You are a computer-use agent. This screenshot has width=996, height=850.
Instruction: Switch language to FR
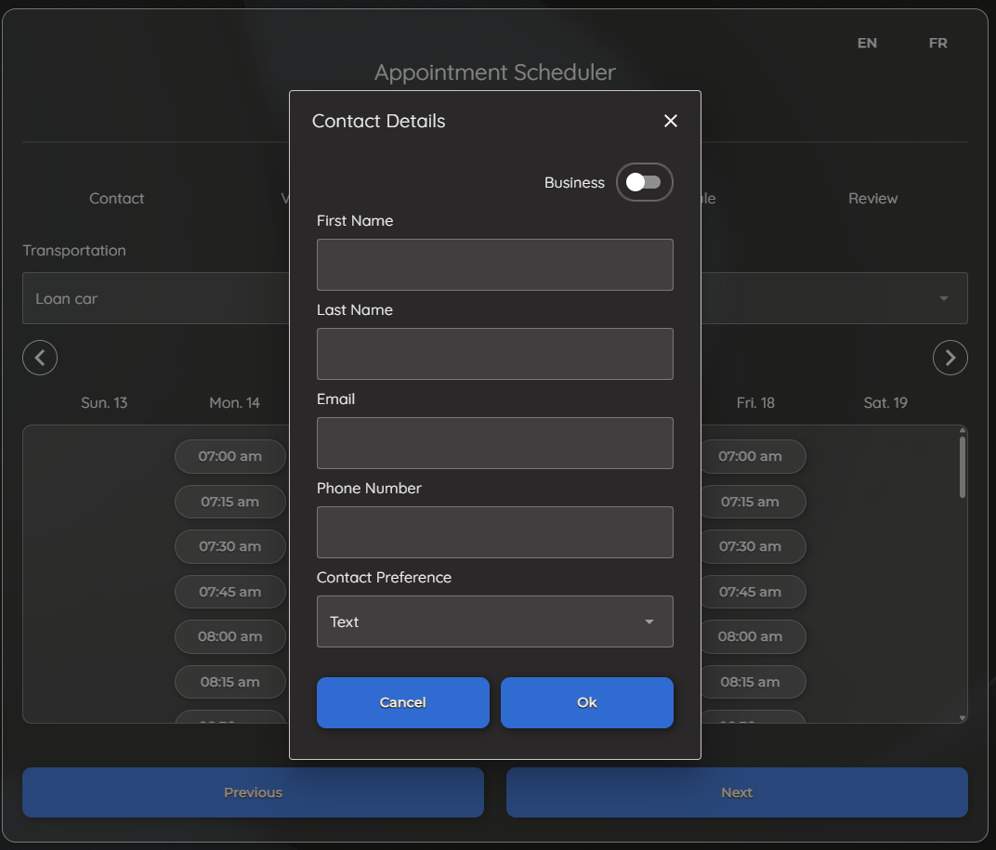[937, 43]
